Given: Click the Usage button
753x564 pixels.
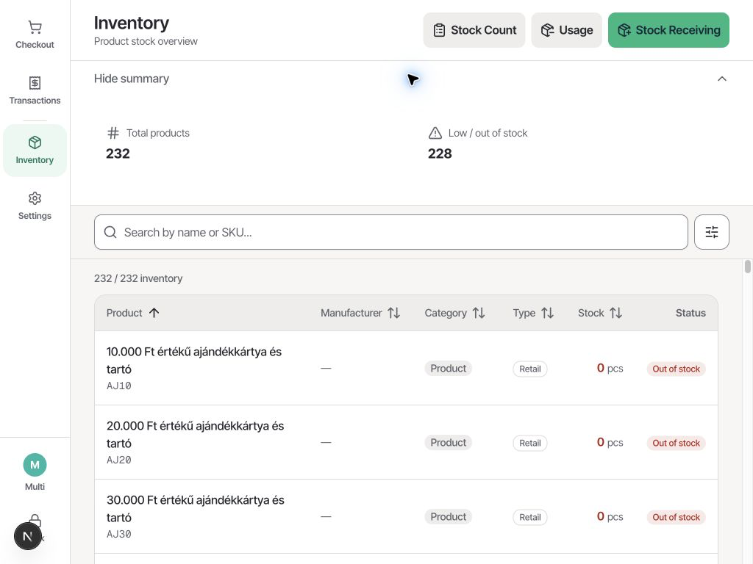Looking at the screenshot, I should point(566,30).
